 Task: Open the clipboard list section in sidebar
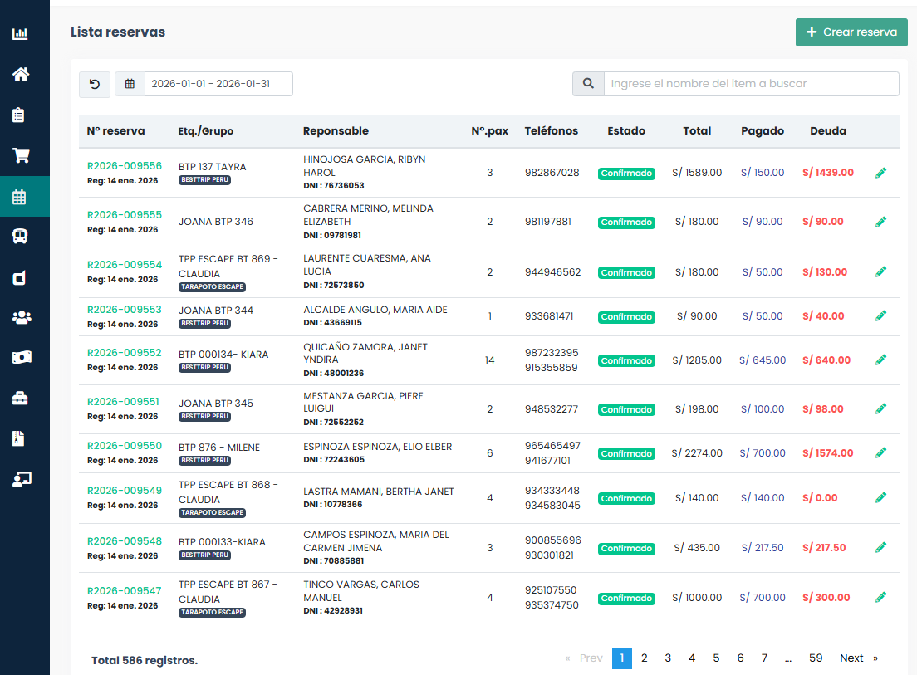click(20, 115)
